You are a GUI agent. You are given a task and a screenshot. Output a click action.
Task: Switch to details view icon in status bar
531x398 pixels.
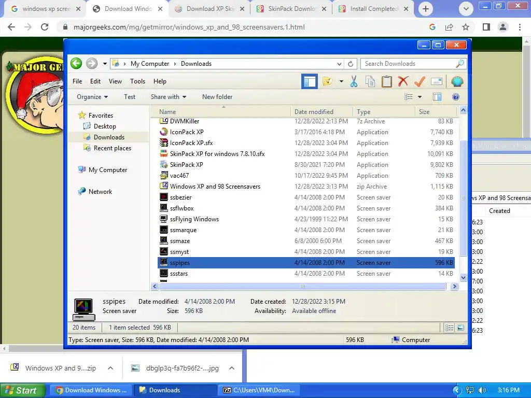[x=449, y=328]
